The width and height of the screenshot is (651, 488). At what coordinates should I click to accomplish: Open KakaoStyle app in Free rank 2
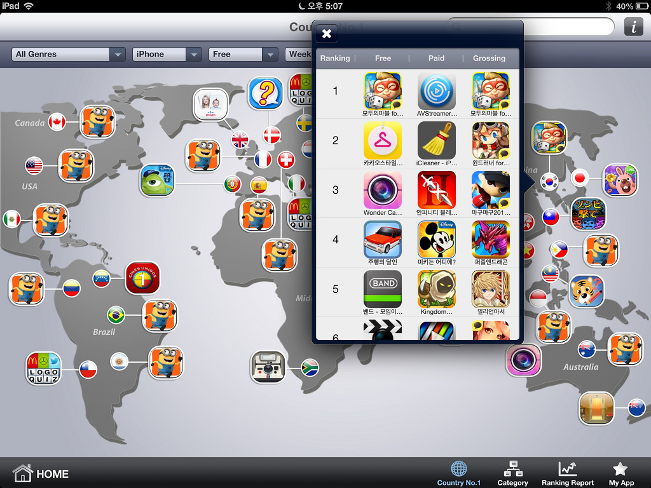(382, 140)
